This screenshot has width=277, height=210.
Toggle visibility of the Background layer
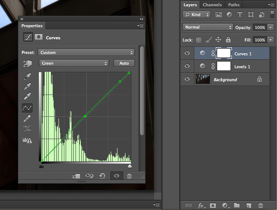pos(187,79)
